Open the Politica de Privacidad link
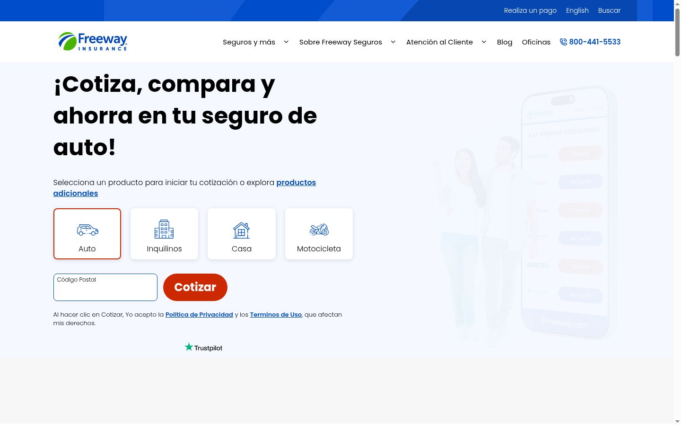The image size is (681, 426). coord(199,314)
